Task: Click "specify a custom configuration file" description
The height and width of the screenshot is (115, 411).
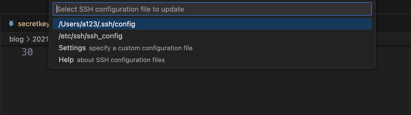Action: [x=141, y=48]
